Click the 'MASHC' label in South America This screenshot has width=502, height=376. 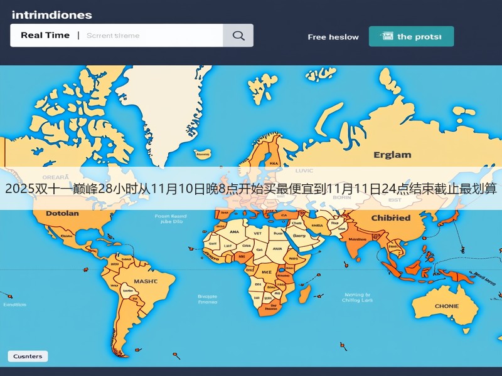click(x=146, y=281)
